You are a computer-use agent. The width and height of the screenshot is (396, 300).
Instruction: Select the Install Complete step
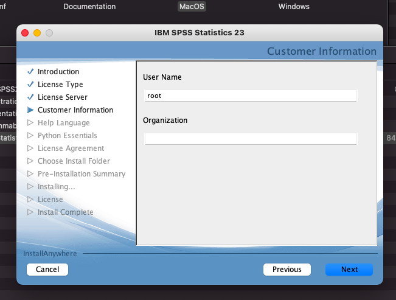tap(66, 212)
